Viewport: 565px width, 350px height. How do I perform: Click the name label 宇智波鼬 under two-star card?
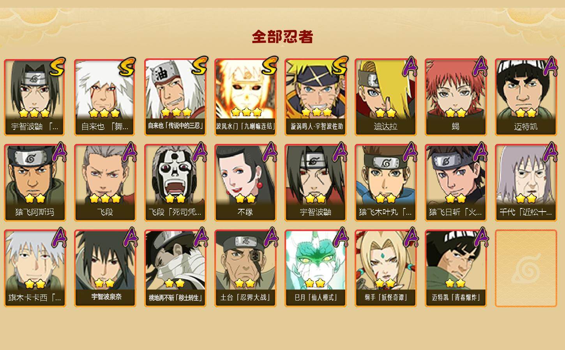(x=315, y=212)
